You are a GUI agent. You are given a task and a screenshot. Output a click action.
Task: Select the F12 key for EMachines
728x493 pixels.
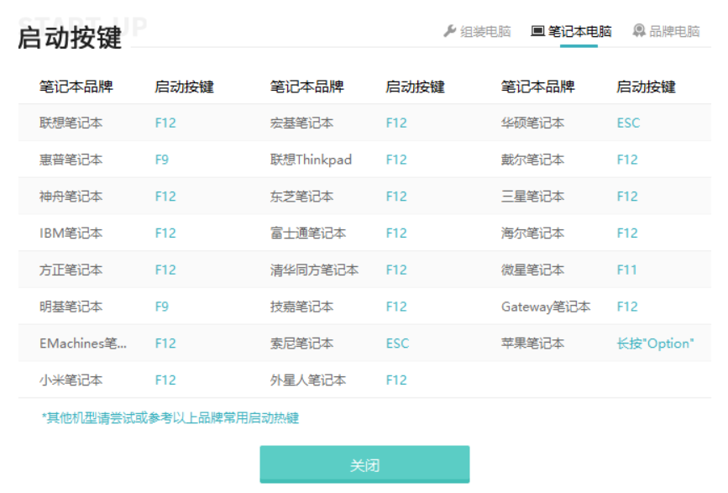click(x=165, y=344)
